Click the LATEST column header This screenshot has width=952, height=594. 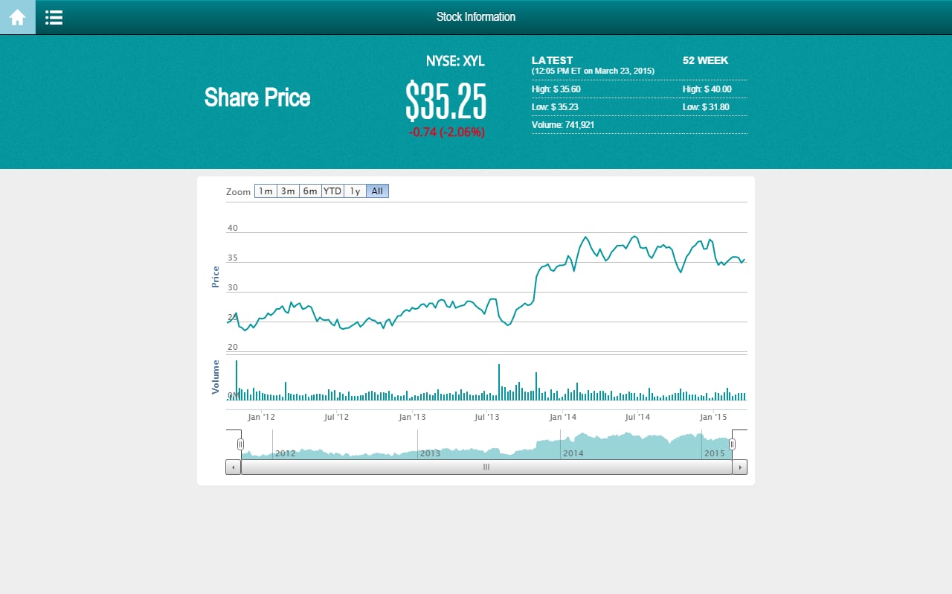coord(553,60)
